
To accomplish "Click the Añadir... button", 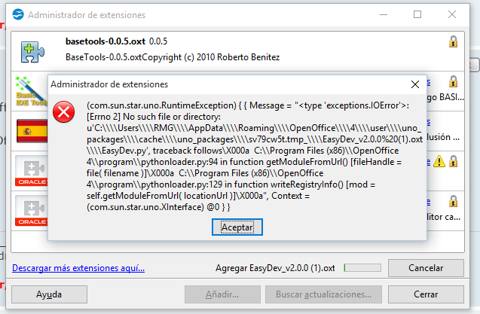I will (x=222, y=294).
